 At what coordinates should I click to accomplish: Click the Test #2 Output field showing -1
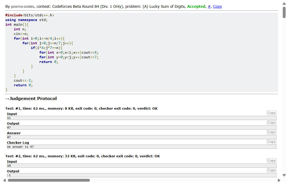[142, 175]
